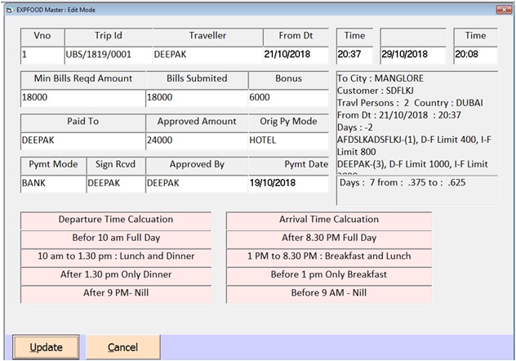The image size is (516, 361).
Task: Close the EXPFOOD Master window
Action: pyautogui.click(x=504, y=10)
